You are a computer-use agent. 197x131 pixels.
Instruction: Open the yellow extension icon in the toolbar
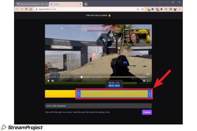pos(148,9)
